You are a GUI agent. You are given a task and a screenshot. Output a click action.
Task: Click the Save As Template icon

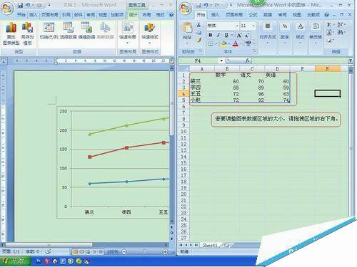click(27, 33)
